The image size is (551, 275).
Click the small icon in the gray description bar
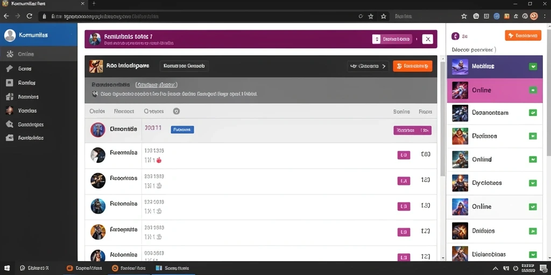tap(95, 94)
